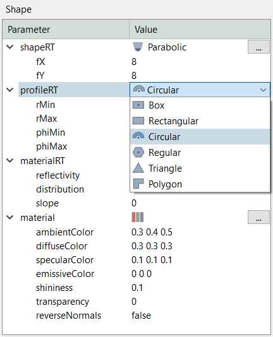The height and width of the screenshot is (337, 273).
Task: Select the ambientColor parameter label
Action: [x=64, y=232]
